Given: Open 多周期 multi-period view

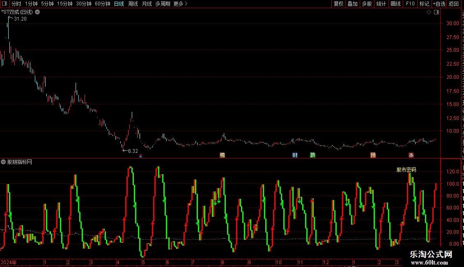Looking at the screenshot, I should click(163, 4).
